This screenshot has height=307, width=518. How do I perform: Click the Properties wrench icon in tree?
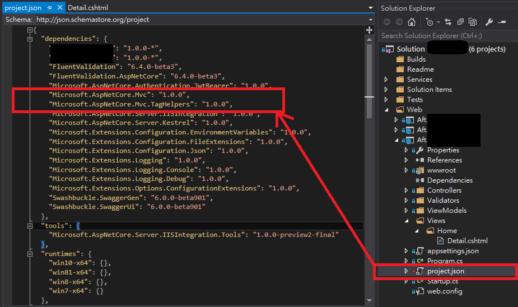coord(420,150)
